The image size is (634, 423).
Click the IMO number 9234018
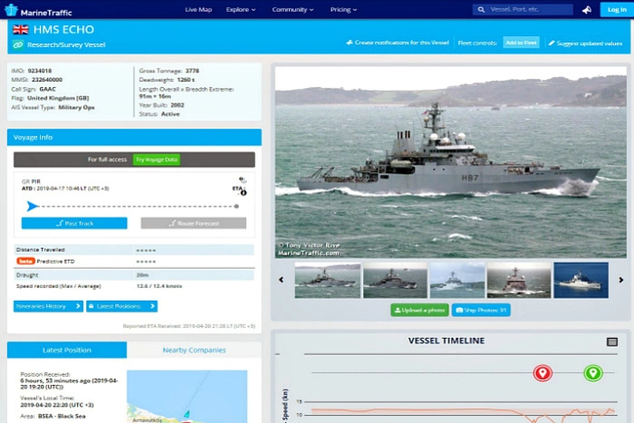[x=40, y=71]
